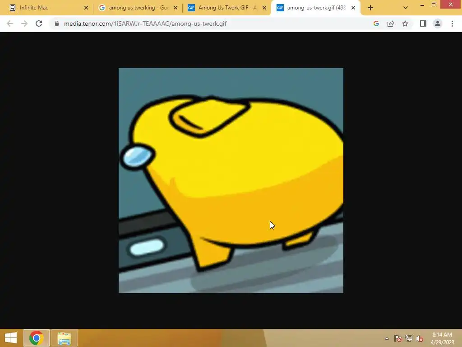Share this page using the share icon
Image resolution: width=462 pixels, height=347 pixels.
(391, 23)
